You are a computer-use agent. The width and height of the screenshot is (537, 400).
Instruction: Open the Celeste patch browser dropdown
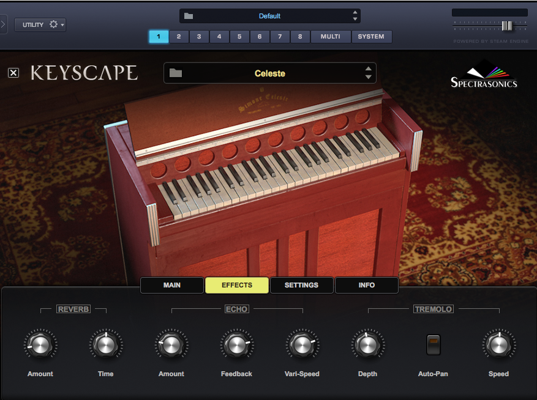[x=270, y=73]
